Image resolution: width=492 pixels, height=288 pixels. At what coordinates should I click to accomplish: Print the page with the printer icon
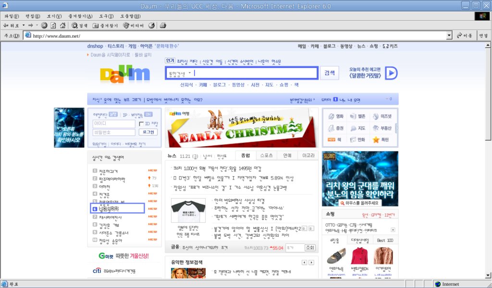coord(162,25)
